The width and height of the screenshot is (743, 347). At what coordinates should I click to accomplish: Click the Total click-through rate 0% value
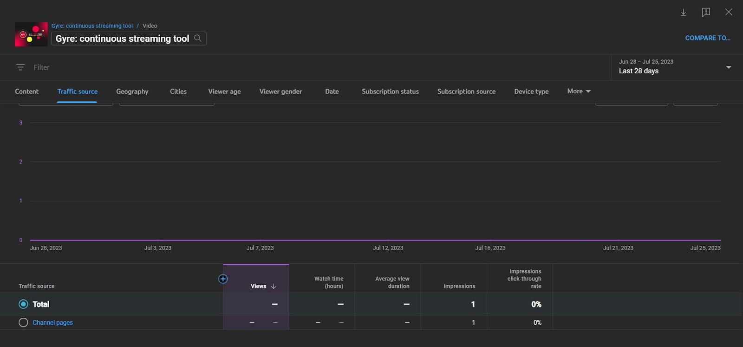coord(536,304)
